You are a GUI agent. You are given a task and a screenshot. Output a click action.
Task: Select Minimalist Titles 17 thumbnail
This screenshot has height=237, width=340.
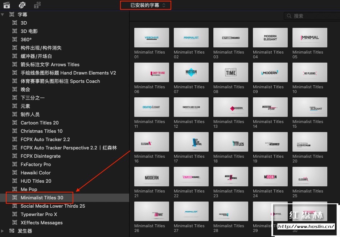click(191, 142)
